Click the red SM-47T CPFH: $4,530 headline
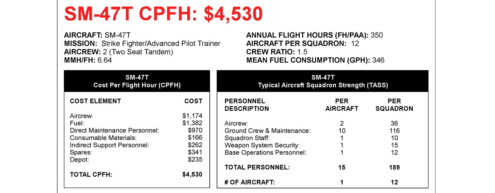 coord(163,14)
